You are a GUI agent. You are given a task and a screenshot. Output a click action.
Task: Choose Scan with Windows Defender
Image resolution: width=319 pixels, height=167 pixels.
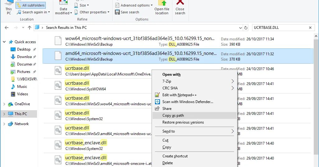(194, 102)
